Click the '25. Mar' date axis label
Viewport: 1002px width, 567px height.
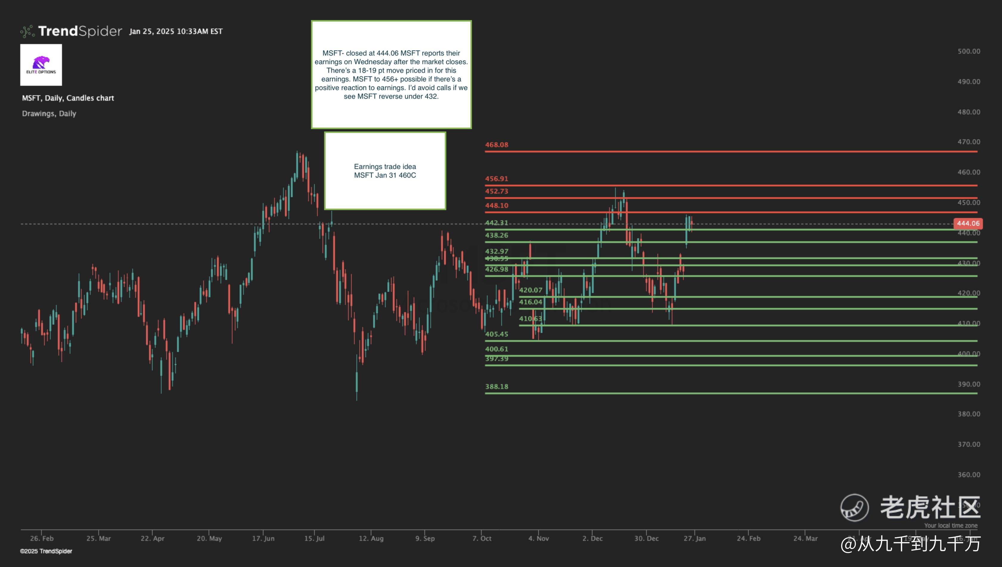coord(99,539)
